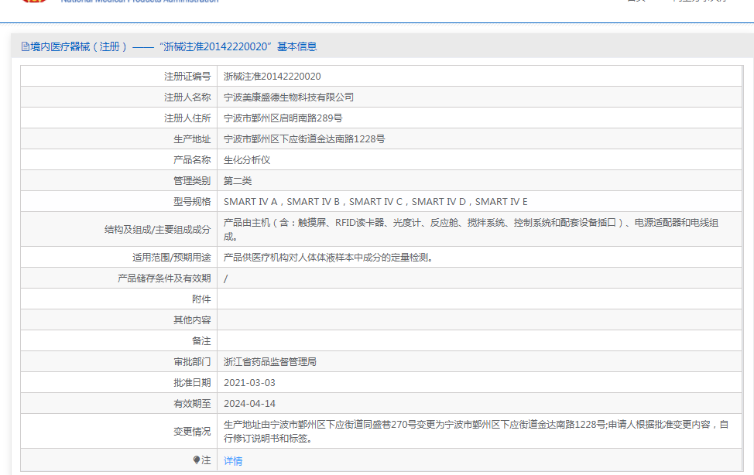
Task: Click the product name 生化分析仪
Action: (247, 159)
